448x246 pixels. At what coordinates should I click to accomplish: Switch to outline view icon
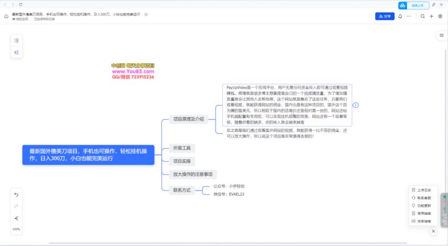[16, 40]
